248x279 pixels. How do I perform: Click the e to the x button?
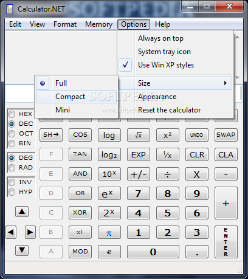pos(109,193)
